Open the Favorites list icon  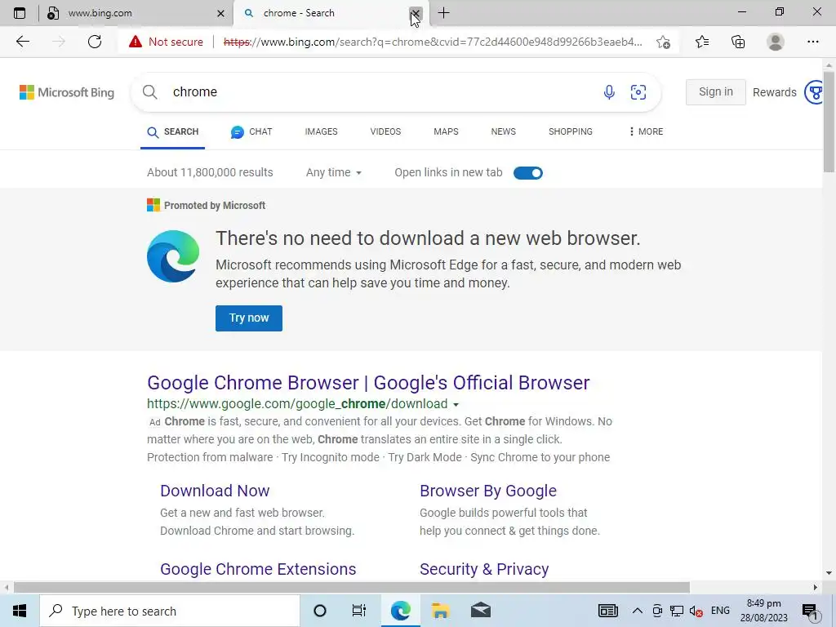click(702, 42)
